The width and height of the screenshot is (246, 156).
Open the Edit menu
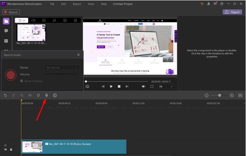(x=63, y=4)
